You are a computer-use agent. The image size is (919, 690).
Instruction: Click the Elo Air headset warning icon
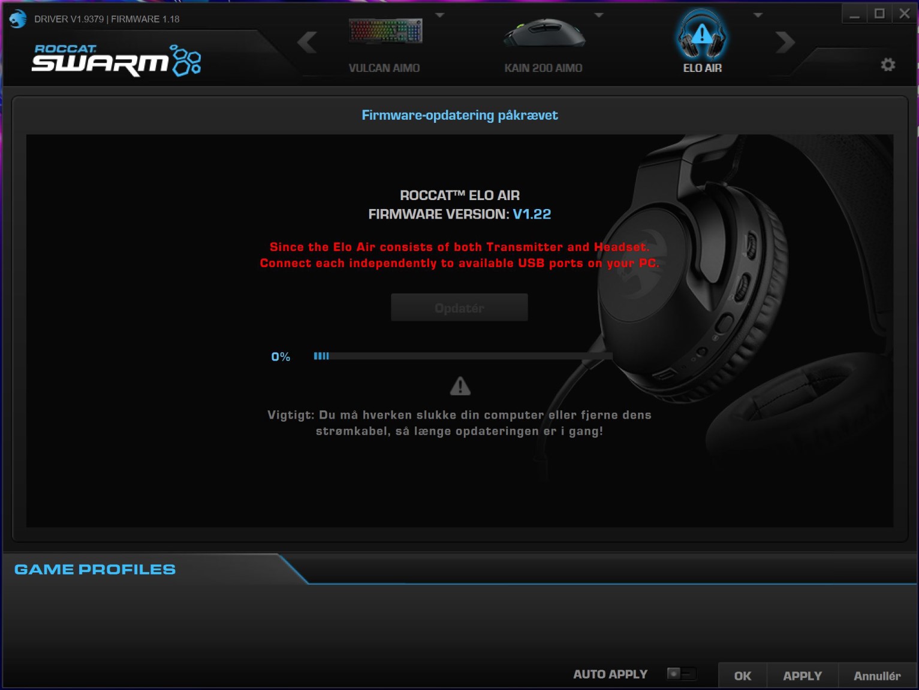coord(701,34)
